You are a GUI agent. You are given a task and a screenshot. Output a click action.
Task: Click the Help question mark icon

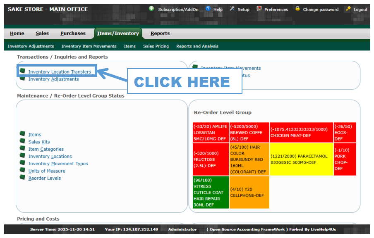[208, 9]
